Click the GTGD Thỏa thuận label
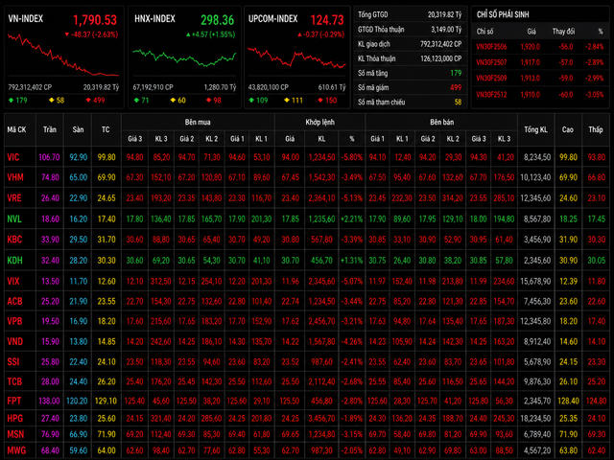This screenshot has width=614, height=460. 381,30
